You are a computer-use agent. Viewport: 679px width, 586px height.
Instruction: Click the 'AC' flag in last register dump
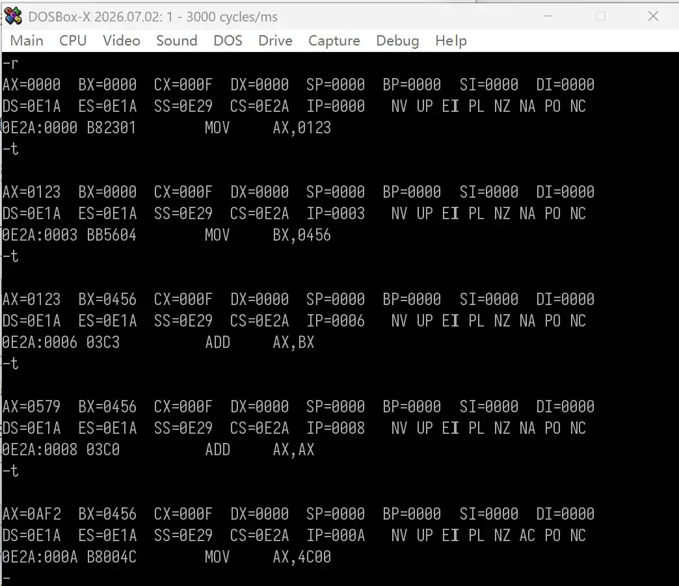[527, 536]
